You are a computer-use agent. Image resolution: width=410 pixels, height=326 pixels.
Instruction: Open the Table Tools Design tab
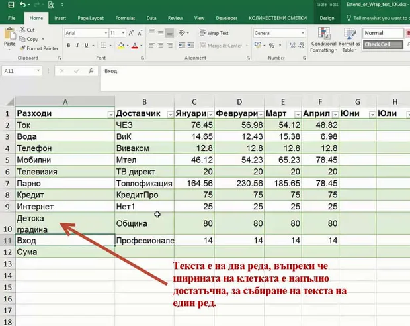(327, 18)
